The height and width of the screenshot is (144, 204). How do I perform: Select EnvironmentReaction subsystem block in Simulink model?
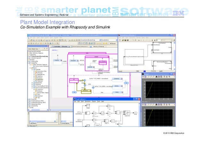click(162, 65)
